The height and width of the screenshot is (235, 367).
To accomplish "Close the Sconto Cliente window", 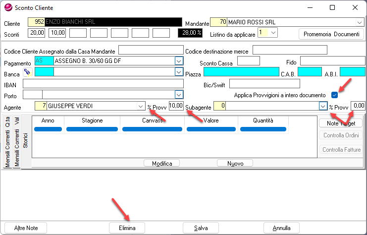I will (x=355, y=7).
